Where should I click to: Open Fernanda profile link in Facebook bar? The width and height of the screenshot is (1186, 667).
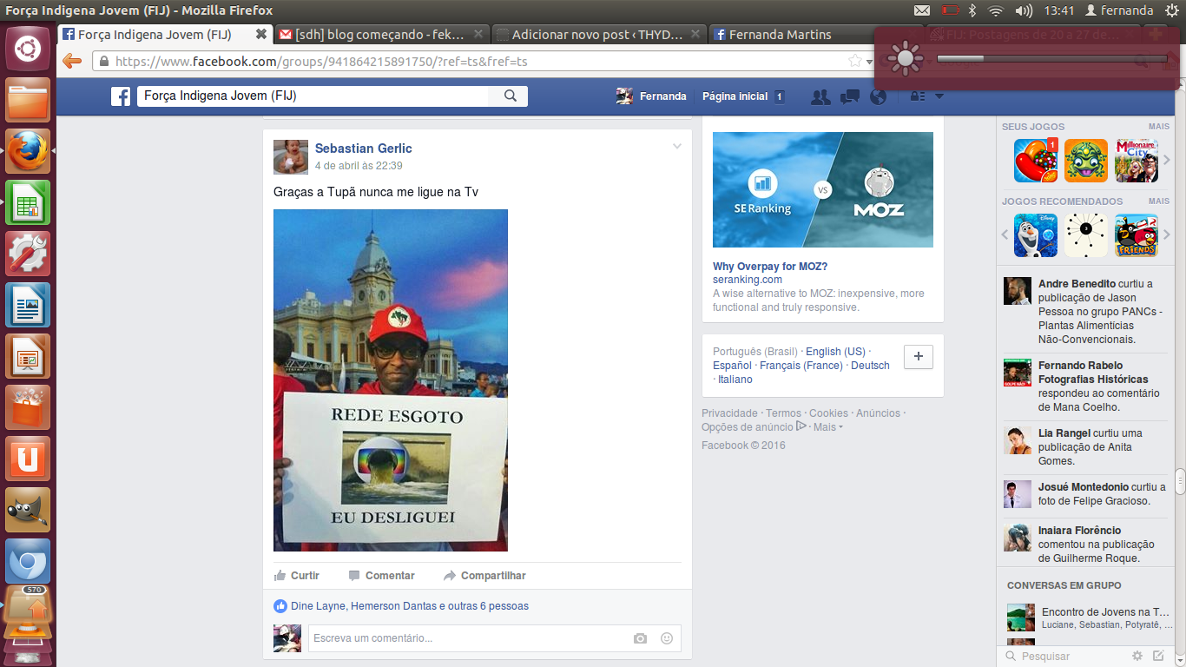pyautogui.click(x=651, y=96)
